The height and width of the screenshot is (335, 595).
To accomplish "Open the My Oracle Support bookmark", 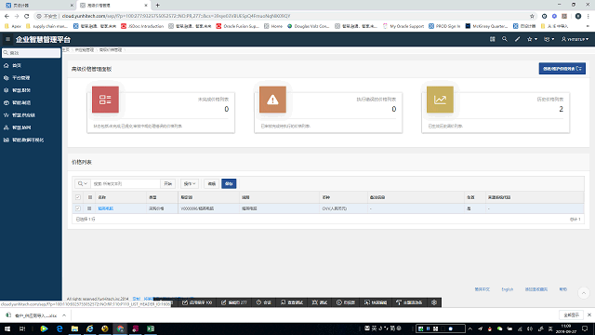I will point(403,26).
